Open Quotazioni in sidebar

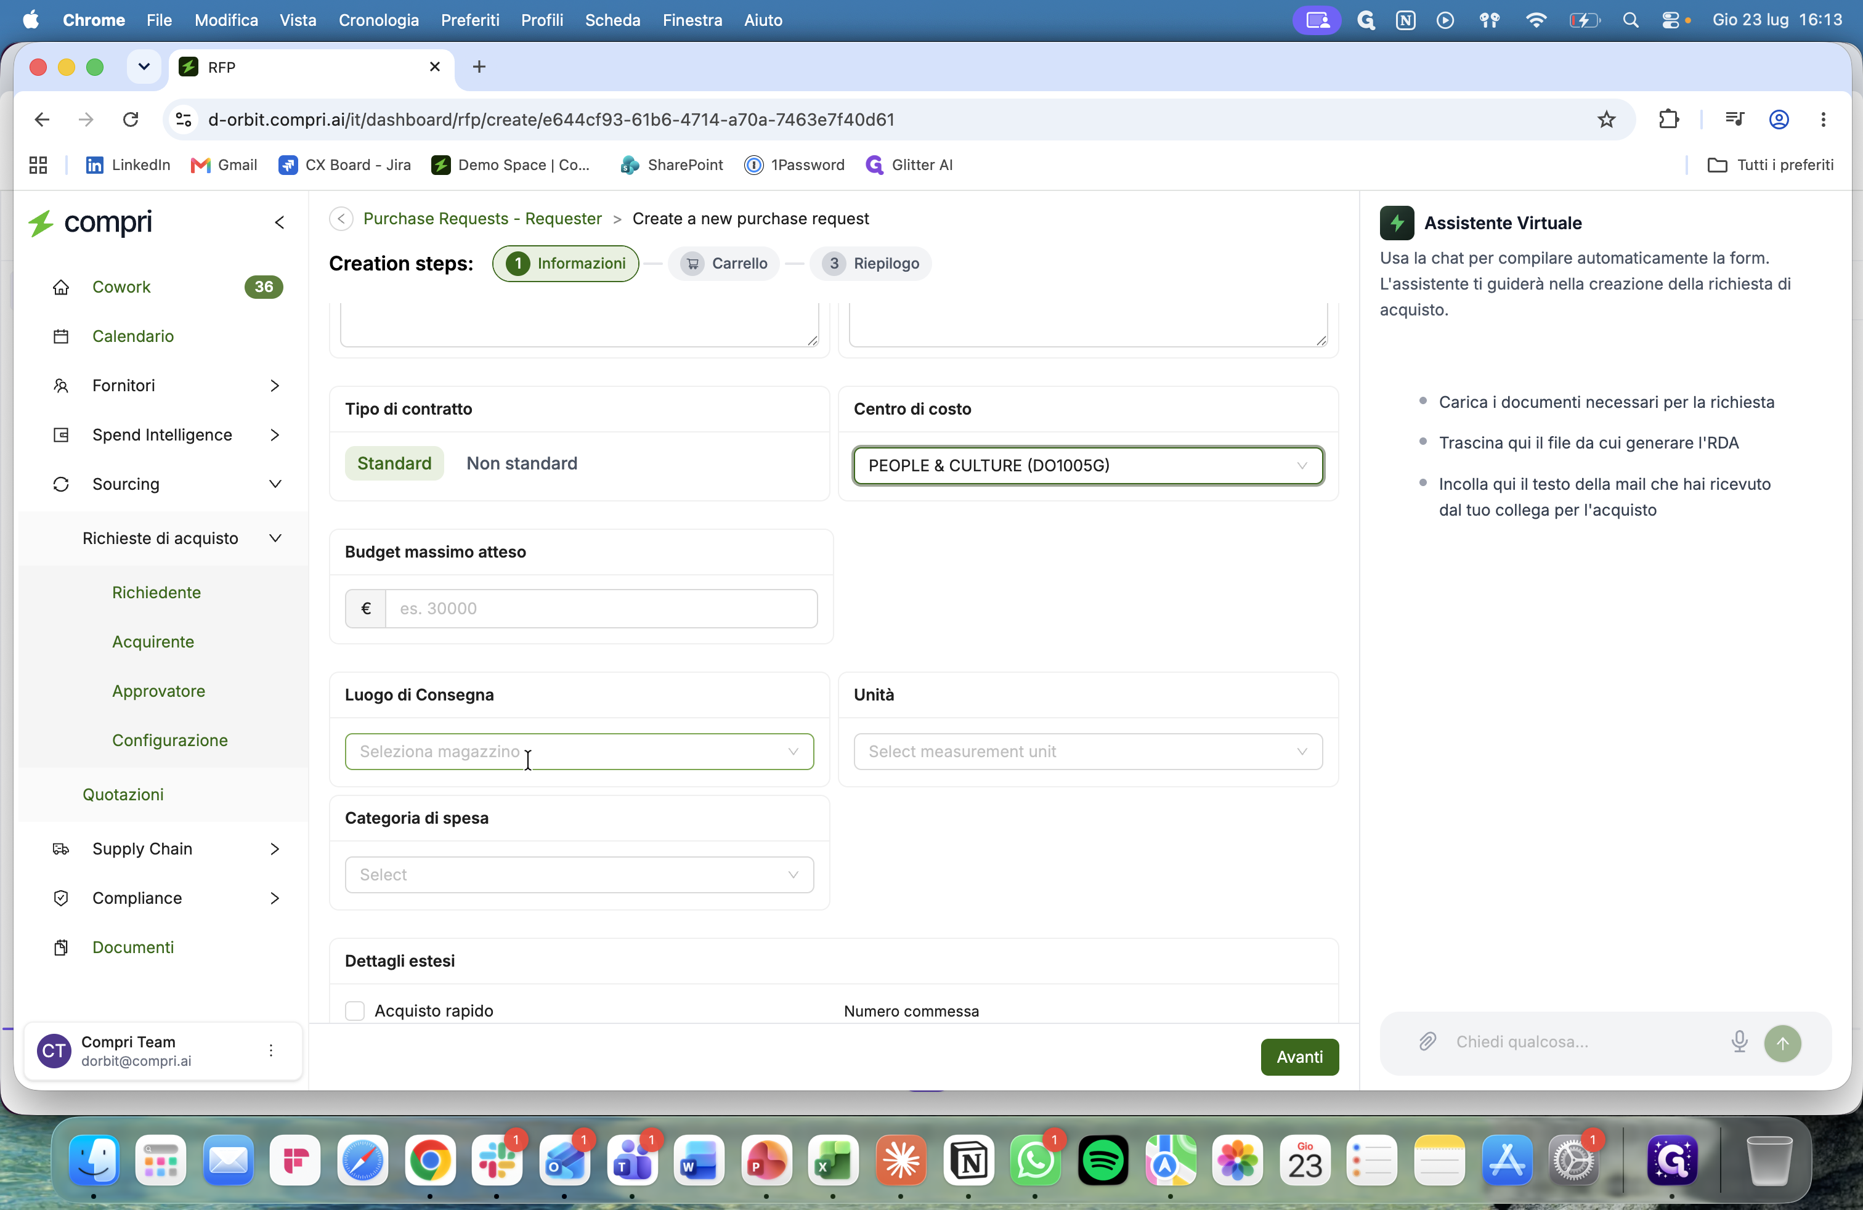point(123,794)
